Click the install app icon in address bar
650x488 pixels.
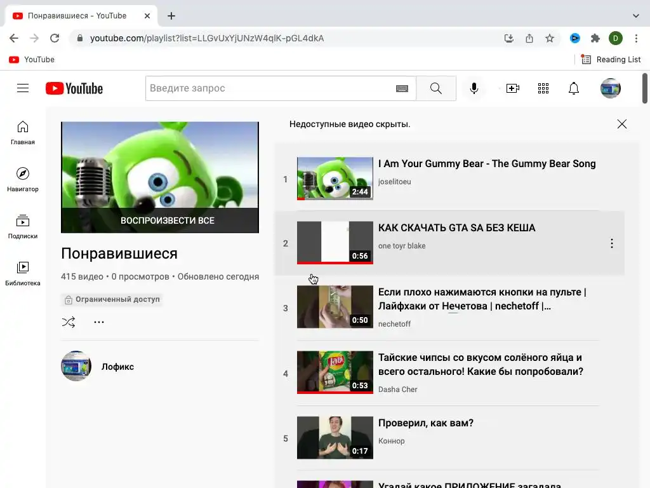click(x=509, y=38)
